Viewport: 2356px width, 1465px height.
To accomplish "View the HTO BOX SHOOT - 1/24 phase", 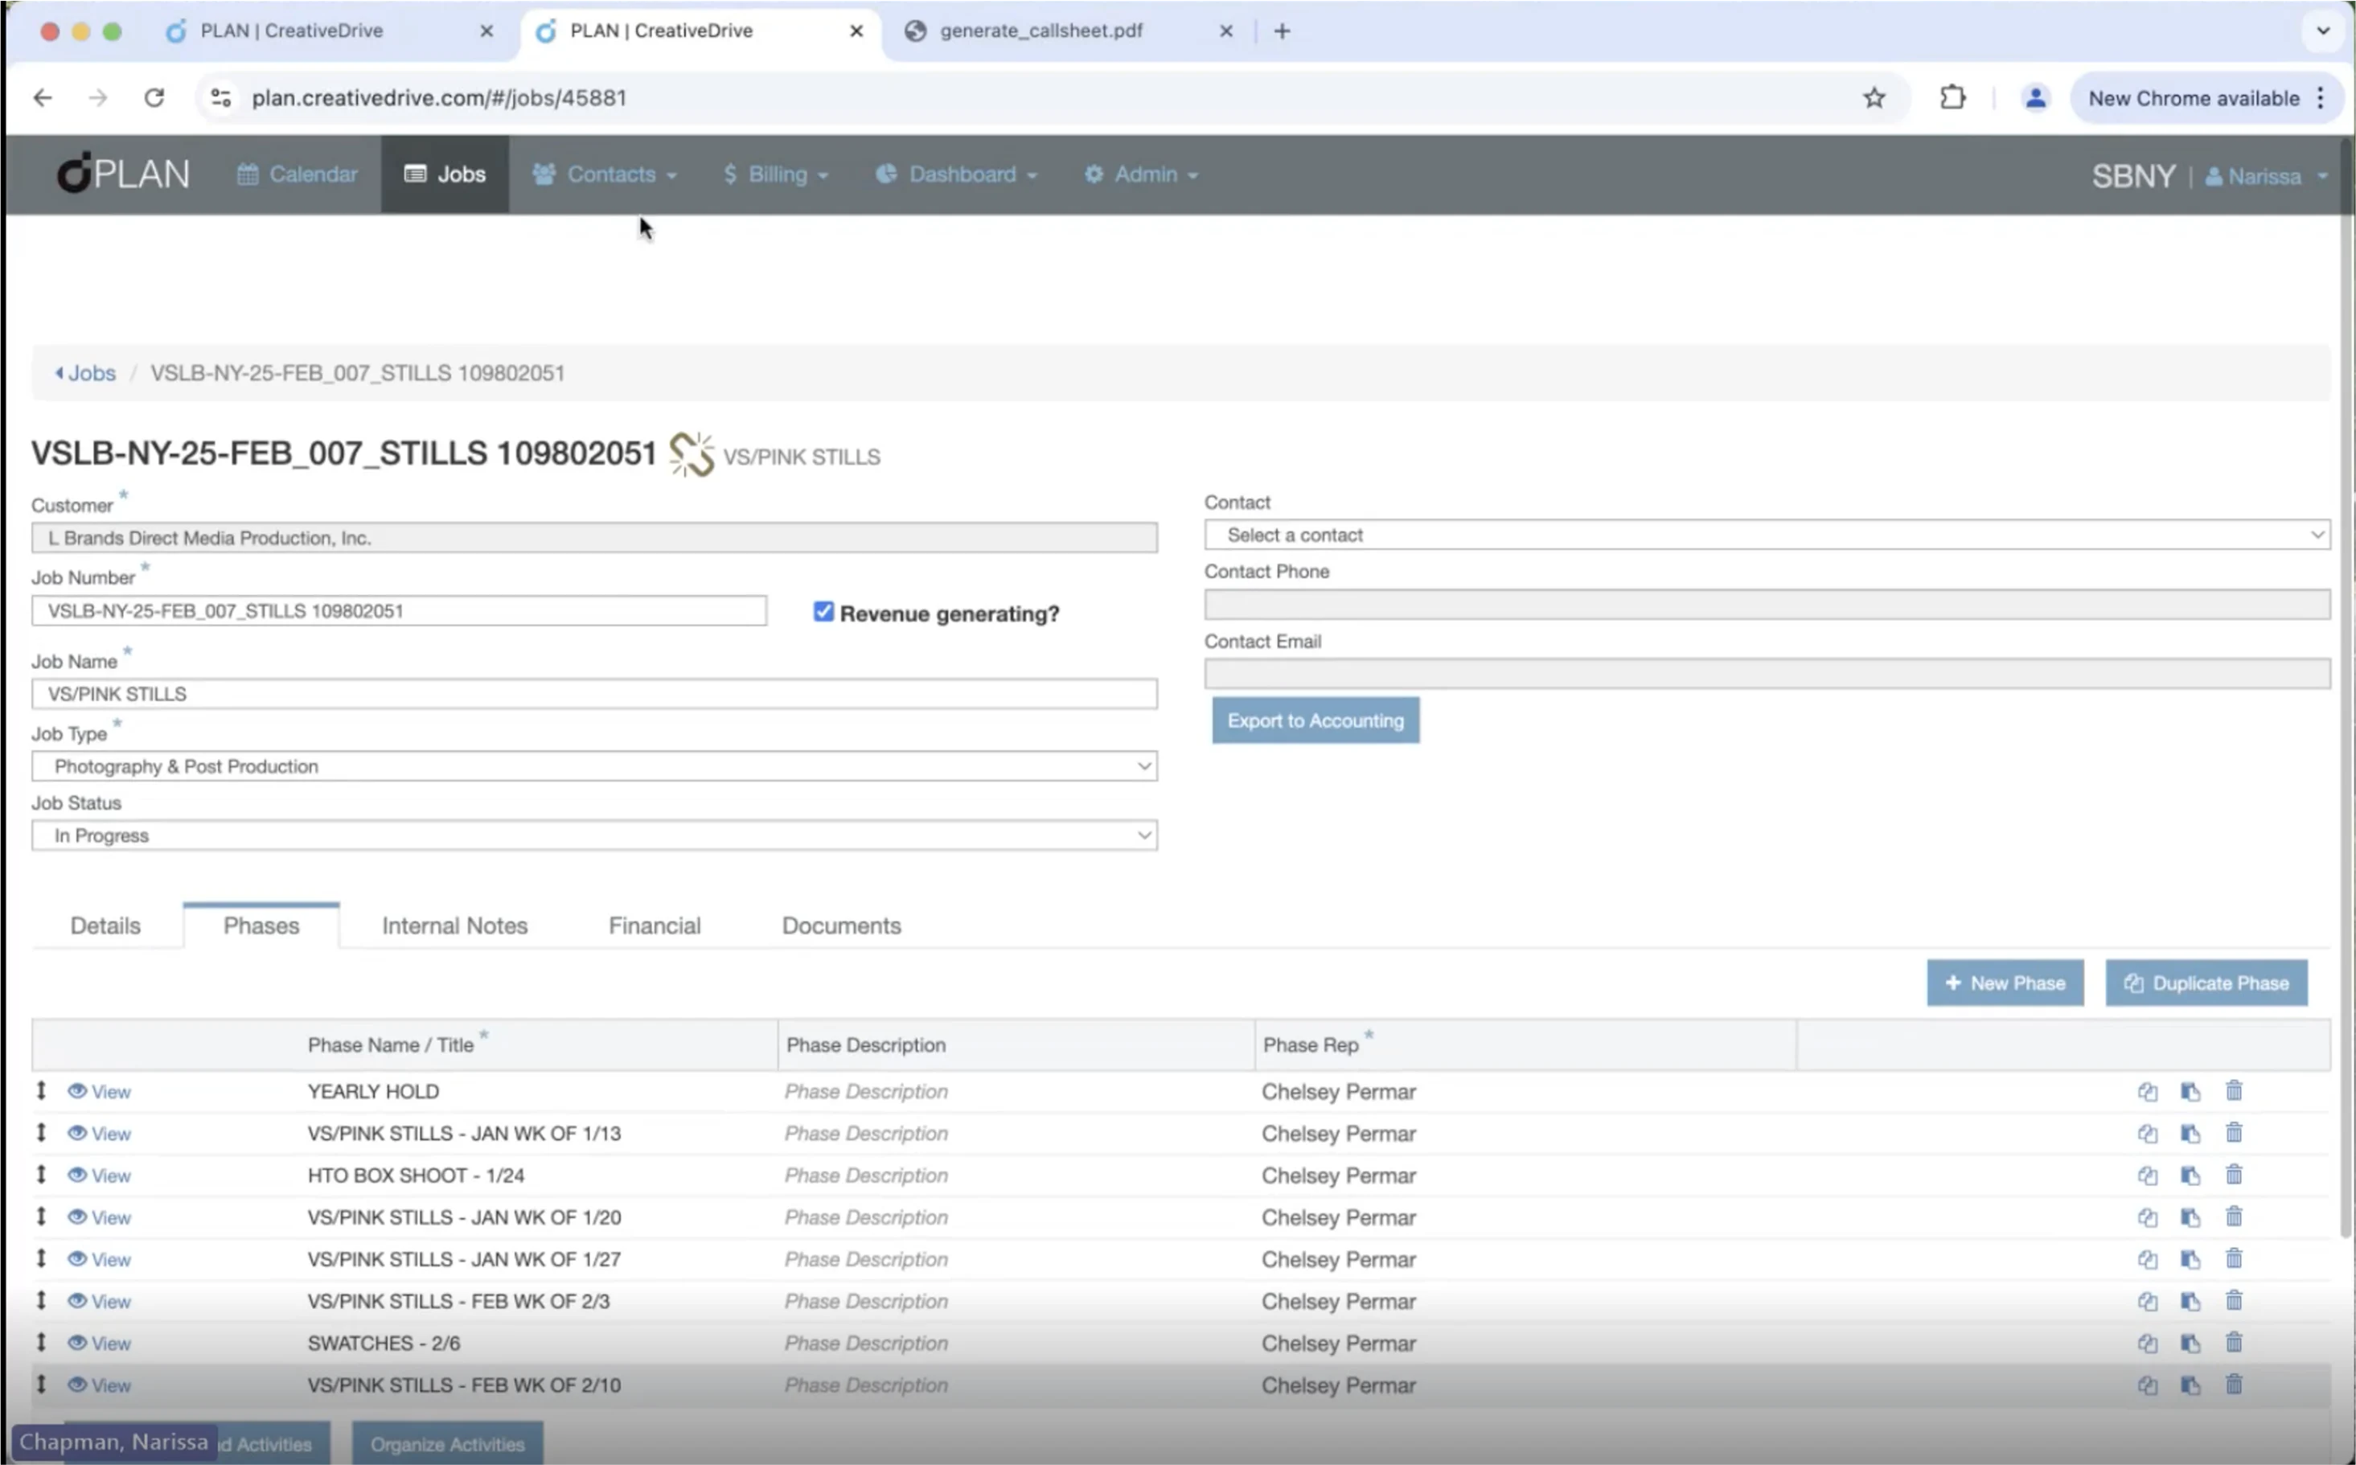I will [x=99, y=1176].
